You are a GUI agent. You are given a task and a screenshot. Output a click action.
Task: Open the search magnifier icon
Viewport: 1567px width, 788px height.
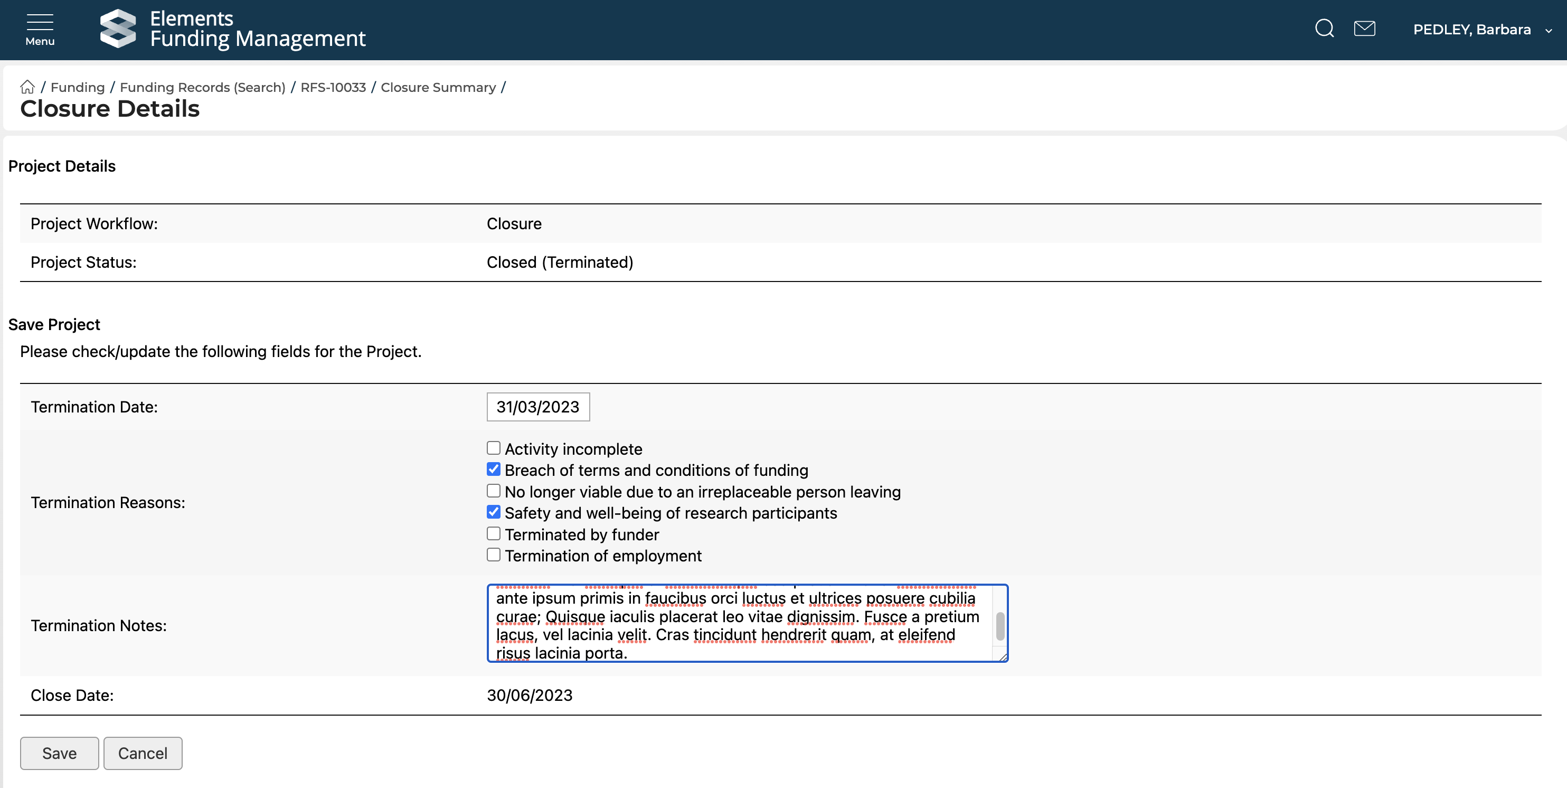(x=1324, y=29)
